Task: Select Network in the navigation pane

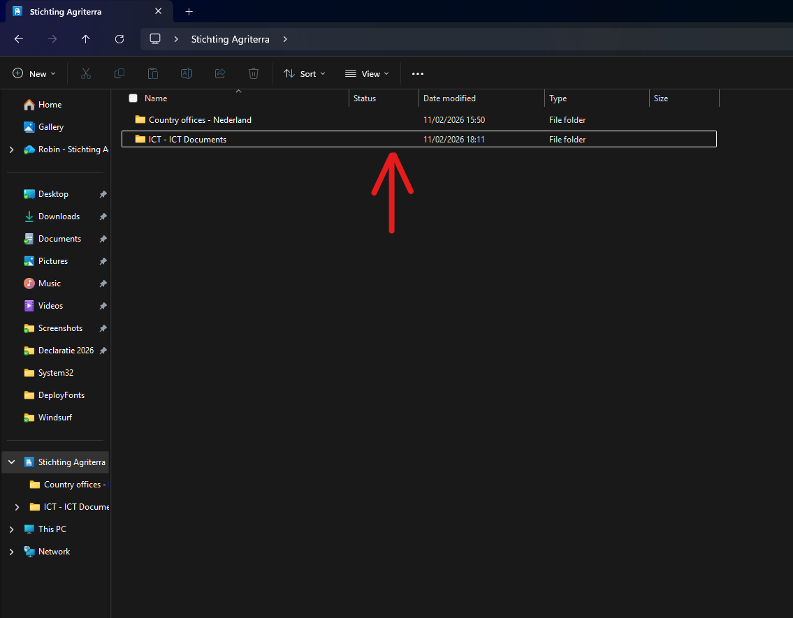Action: coord(54,552)
